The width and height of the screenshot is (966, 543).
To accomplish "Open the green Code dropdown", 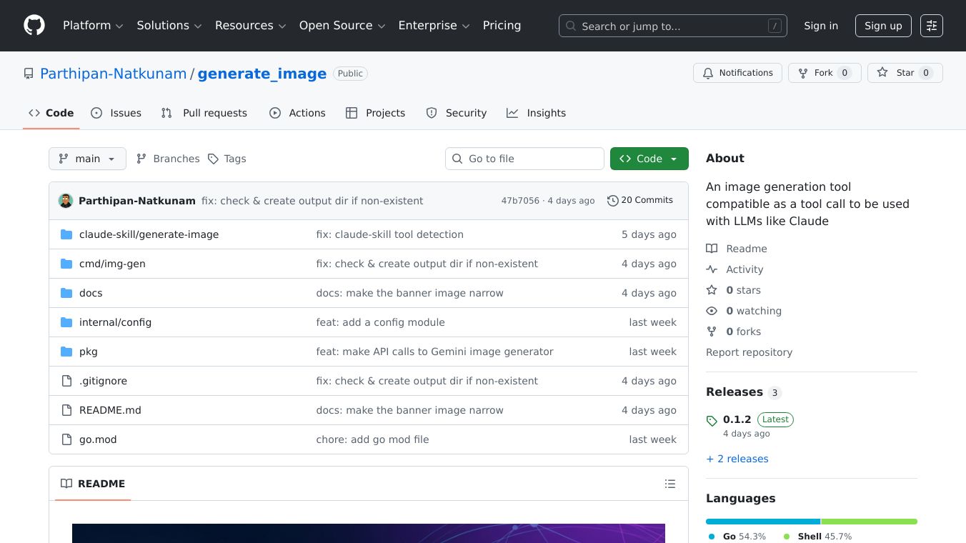I will click(x=649, y=159).
